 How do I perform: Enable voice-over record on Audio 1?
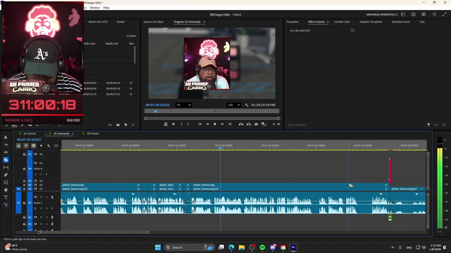coord(52,197)
